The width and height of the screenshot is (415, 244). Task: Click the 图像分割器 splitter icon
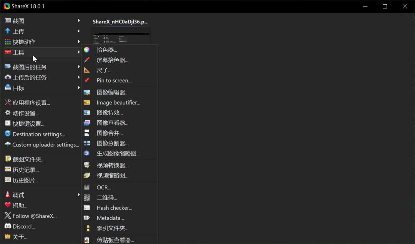tap(87, 143)
